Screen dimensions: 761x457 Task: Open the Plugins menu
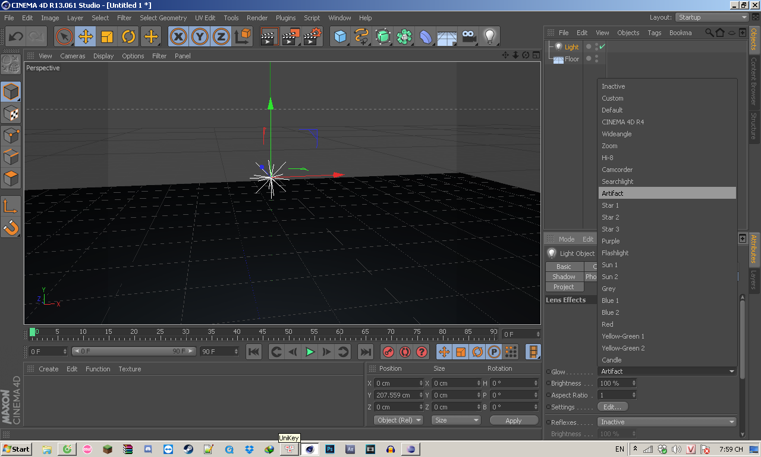pos(286,18)
